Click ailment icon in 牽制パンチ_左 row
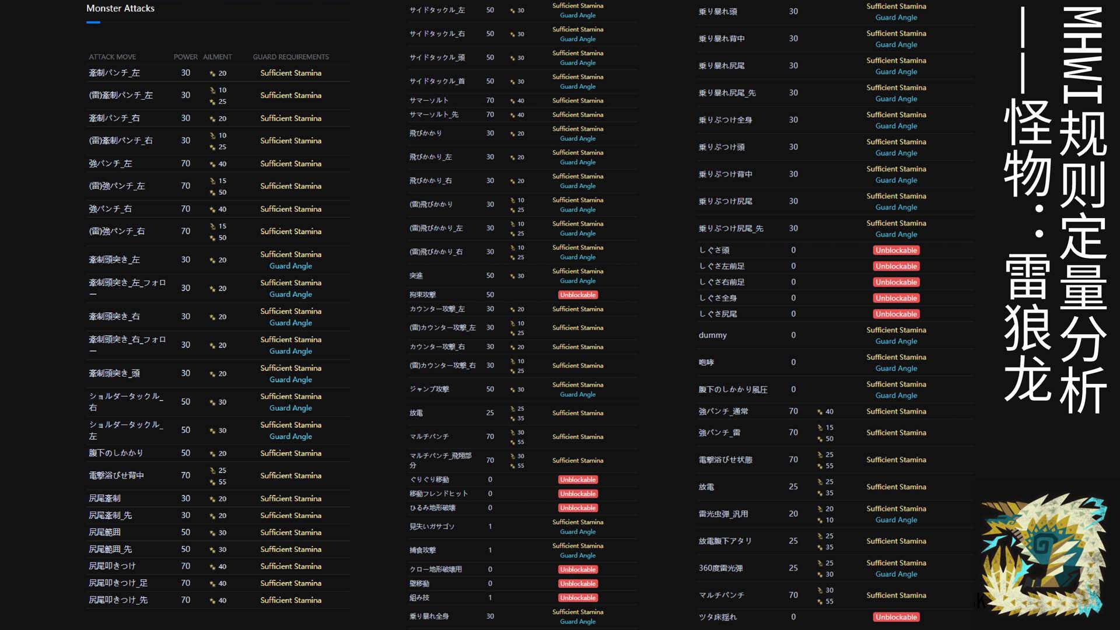Image resolution: width=1120 pixels, height=630 pixels. 212,73
